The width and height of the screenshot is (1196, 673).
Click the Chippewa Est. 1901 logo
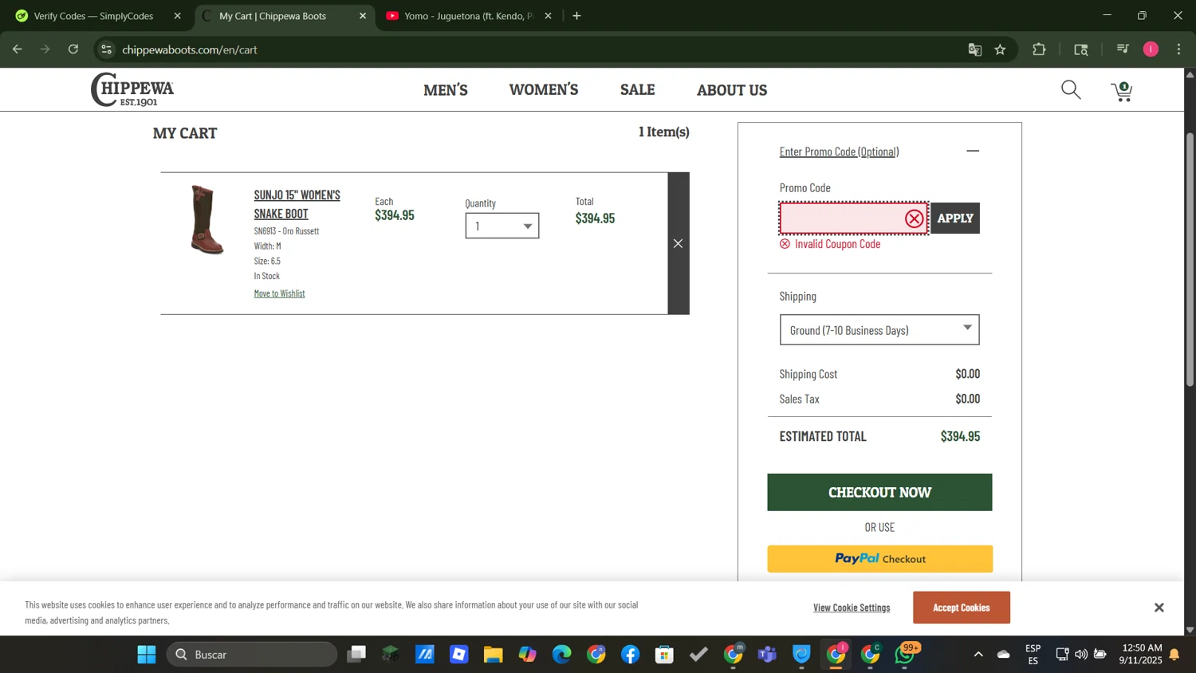point(132,89)
